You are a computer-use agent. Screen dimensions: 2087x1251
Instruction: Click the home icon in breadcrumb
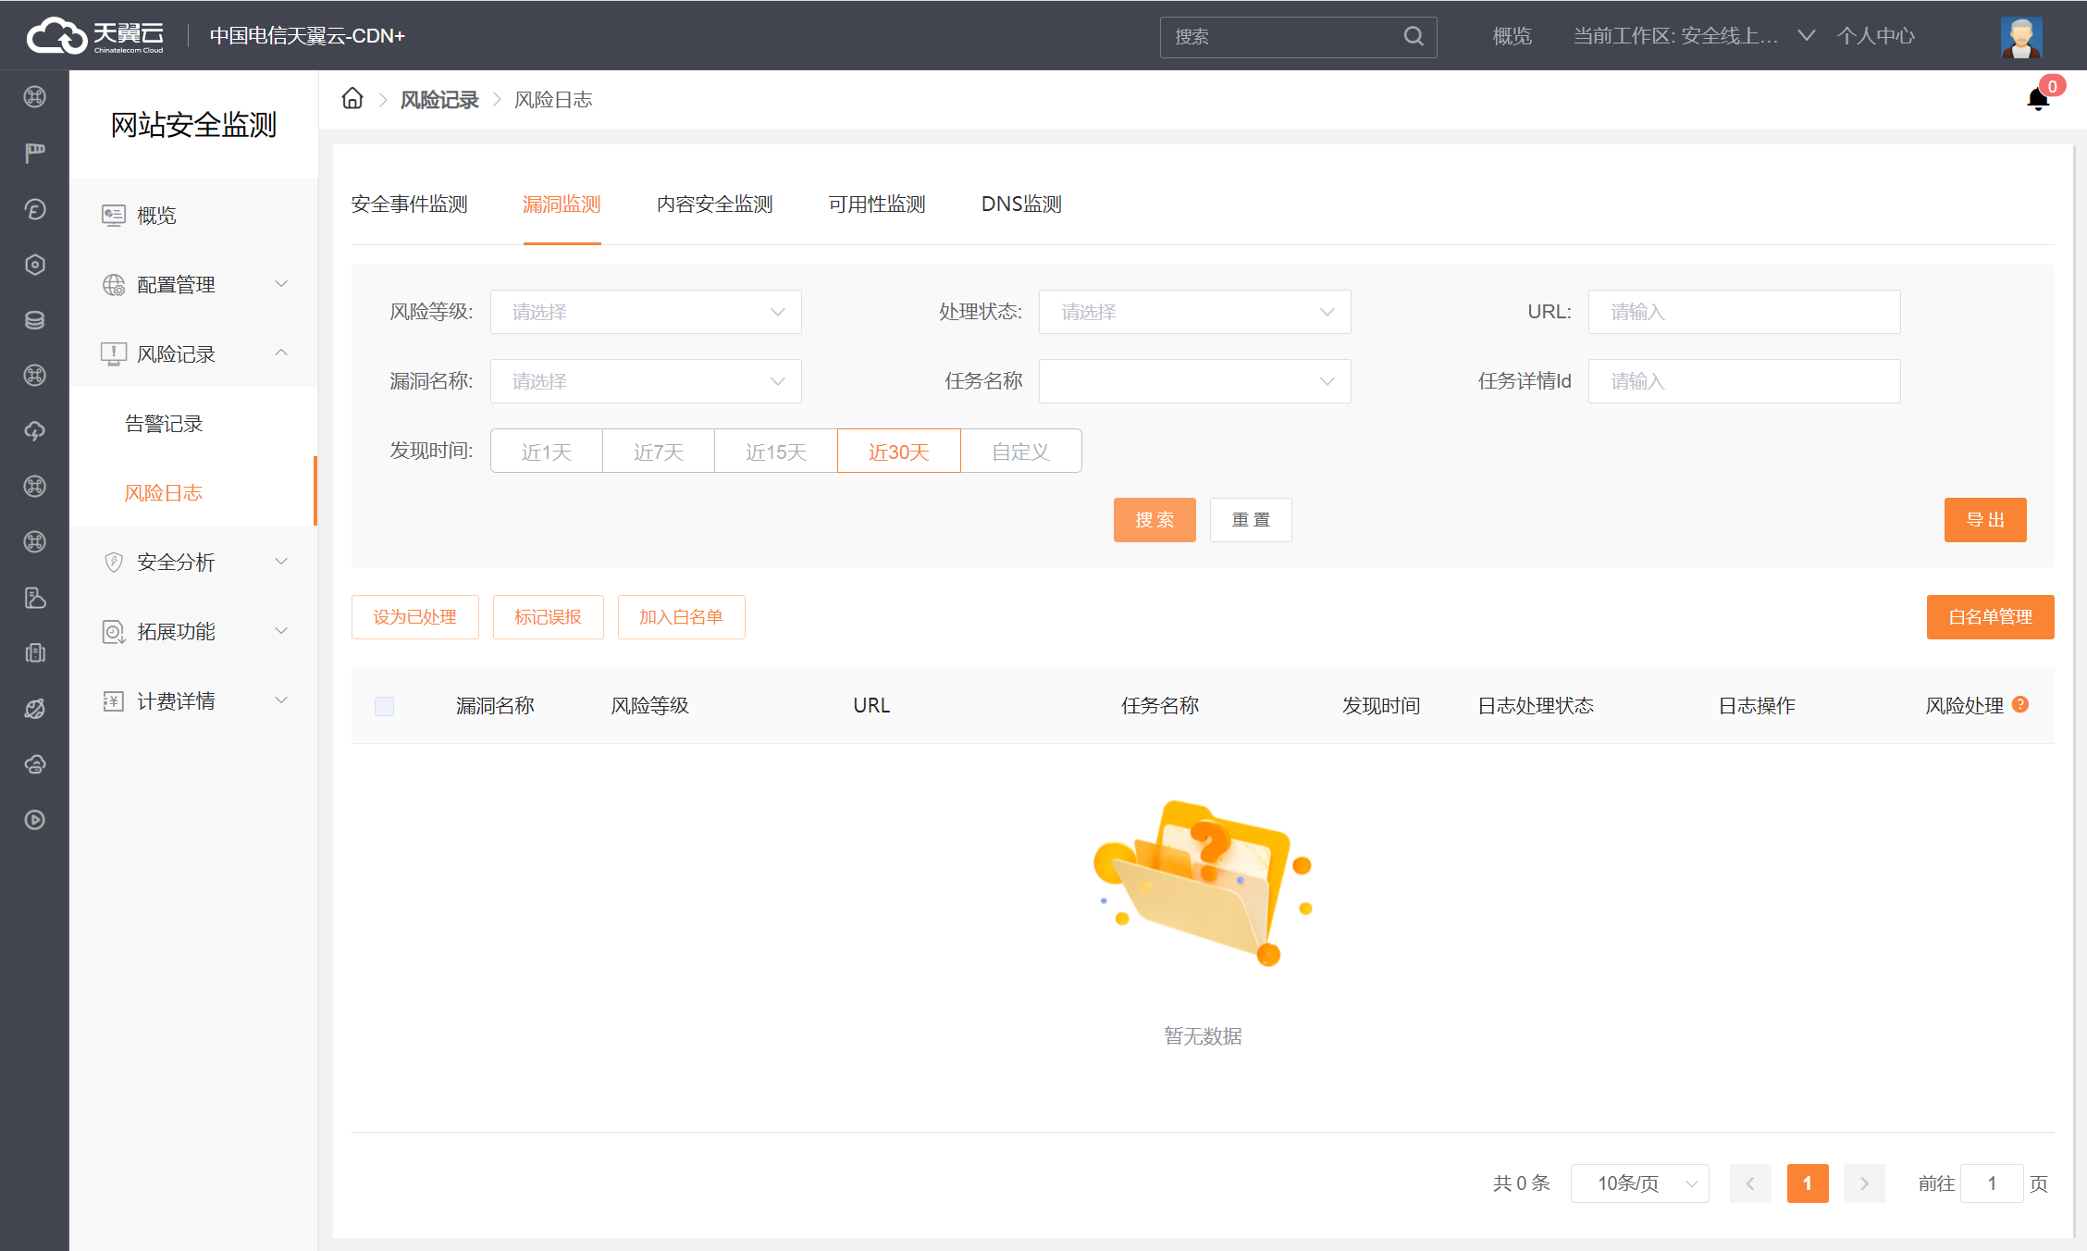pyautogui.click(x=352, y=99)
